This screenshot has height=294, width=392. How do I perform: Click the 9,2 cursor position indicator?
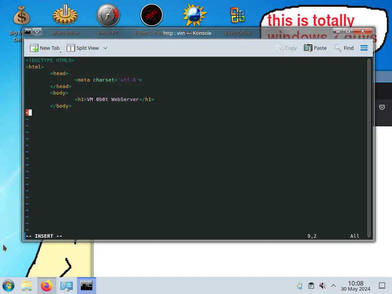(312, 236)
